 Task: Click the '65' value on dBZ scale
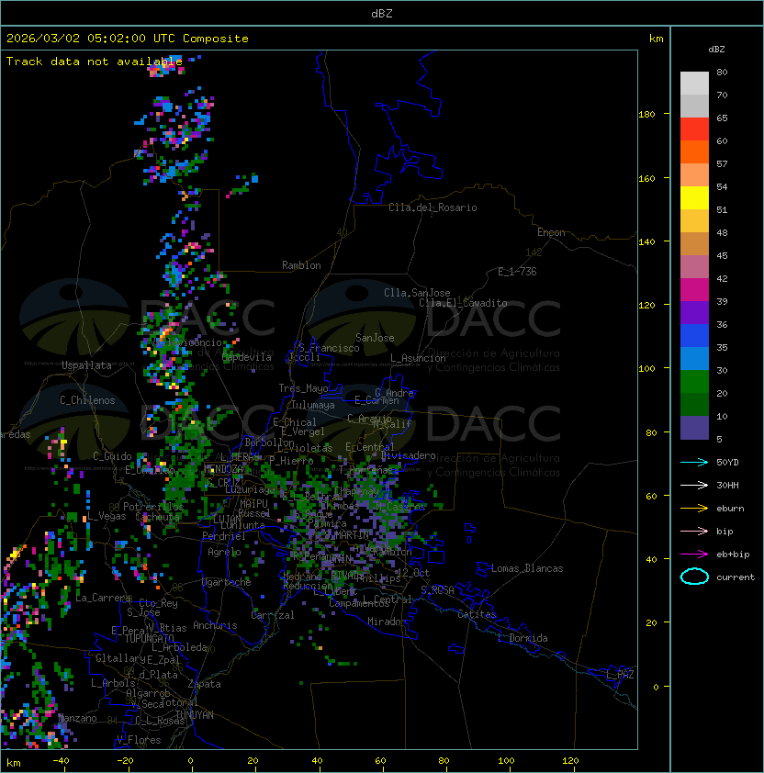point(722,118)
